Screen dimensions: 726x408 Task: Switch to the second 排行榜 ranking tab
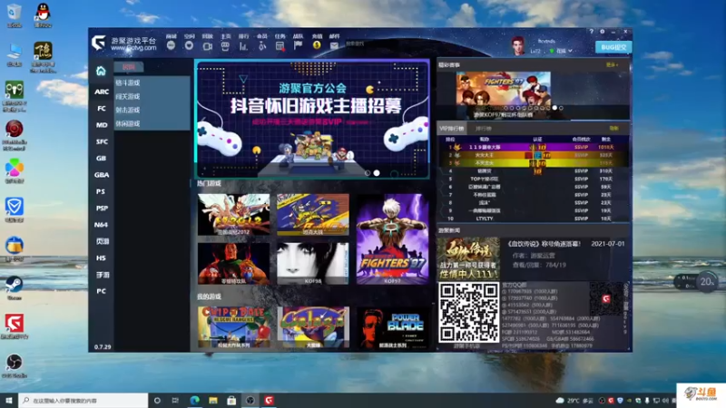point(483,129)
